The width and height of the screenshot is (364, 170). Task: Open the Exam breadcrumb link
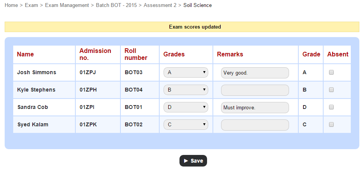click(31, 5)
